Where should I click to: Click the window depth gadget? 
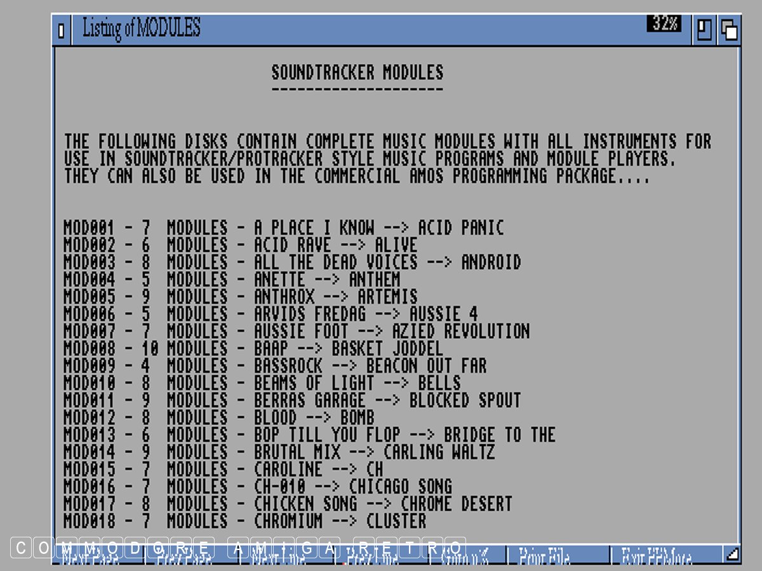click(729, 30)
